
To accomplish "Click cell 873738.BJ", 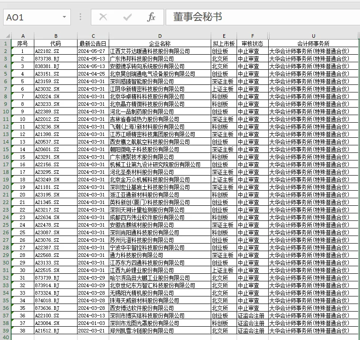I will tap(56, 59).
